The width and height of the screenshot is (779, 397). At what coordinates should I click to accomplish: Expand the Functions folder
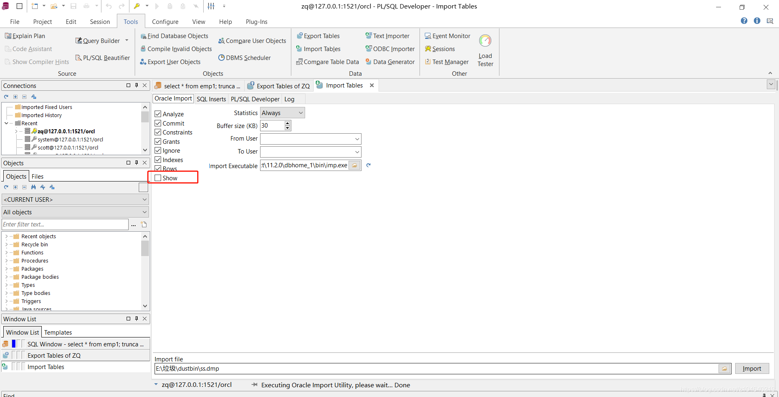[x=6, y=252]
